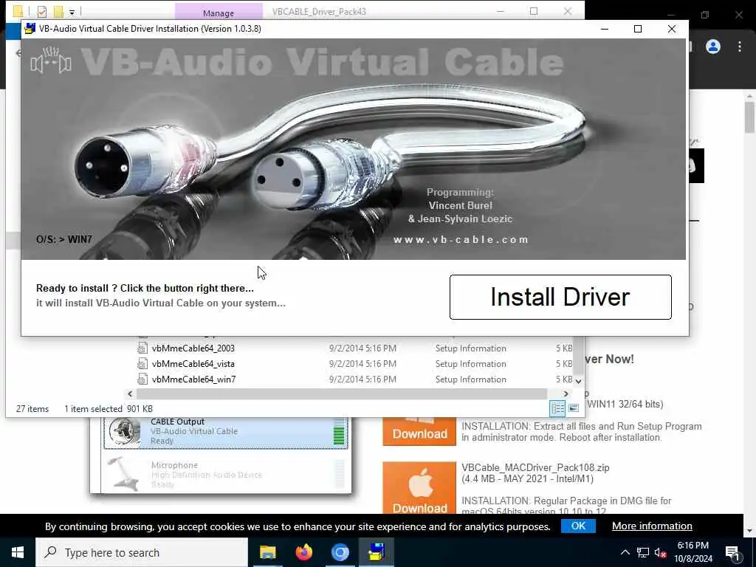The image size is (756, 567).
Task: Open Chrome profile avatar icon
Action: pos(713,47)
